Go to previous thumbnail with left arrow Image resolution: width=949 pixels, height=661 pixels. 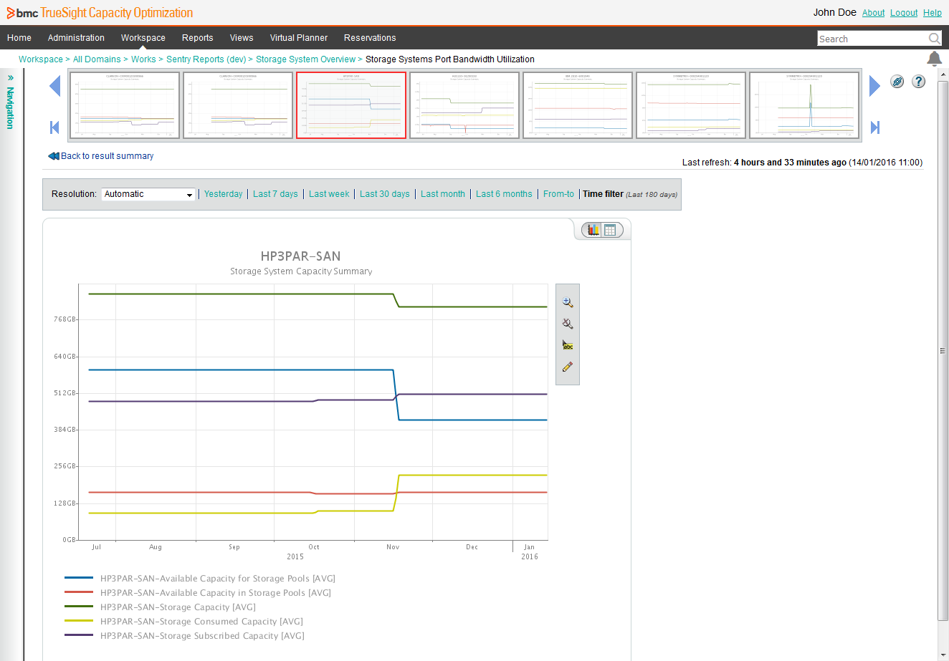point(54,86)
